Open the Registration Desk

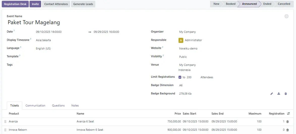(15, 4)
